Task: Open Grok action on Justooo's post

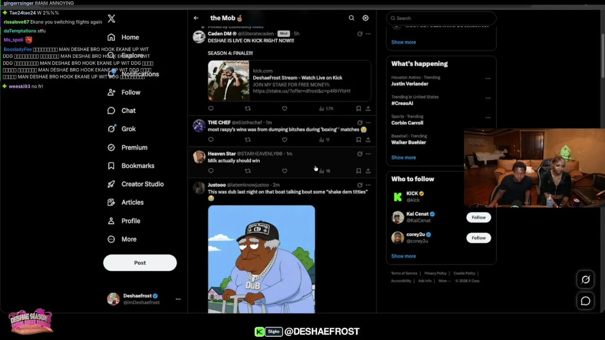Action: [360, 185]
